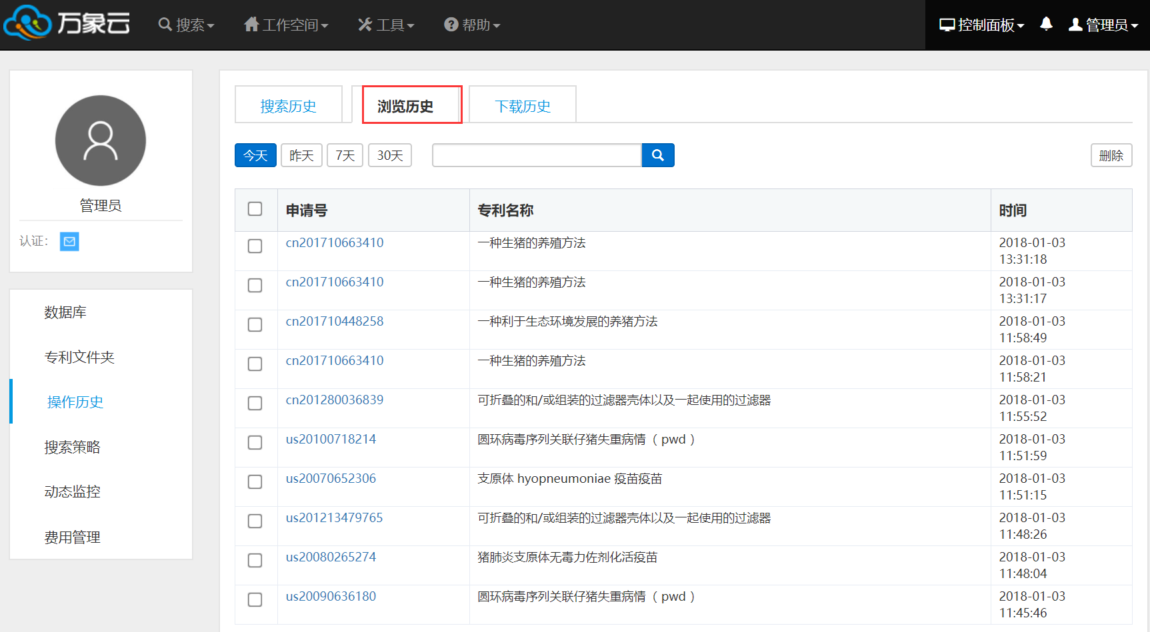Check the us201213479765 row checkbox
This screenshot has height=632, width=1150.
coord(255,521)
